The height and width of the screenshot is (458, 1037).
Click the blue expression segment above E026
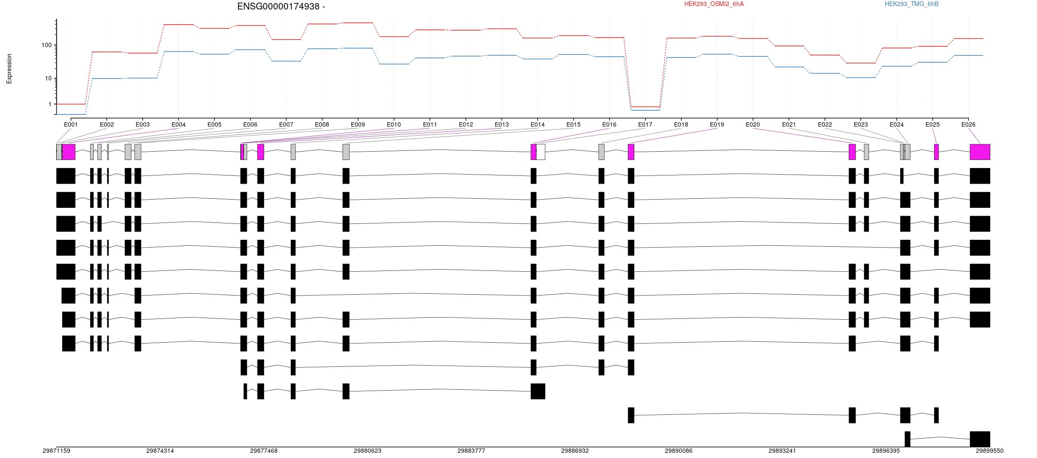[x=968, y=55]
